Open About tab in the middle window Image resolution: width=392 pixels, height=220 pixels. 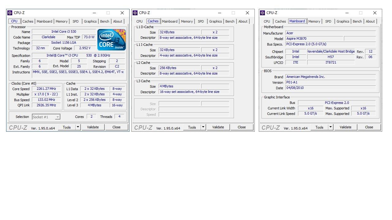[x=243, y=21]
